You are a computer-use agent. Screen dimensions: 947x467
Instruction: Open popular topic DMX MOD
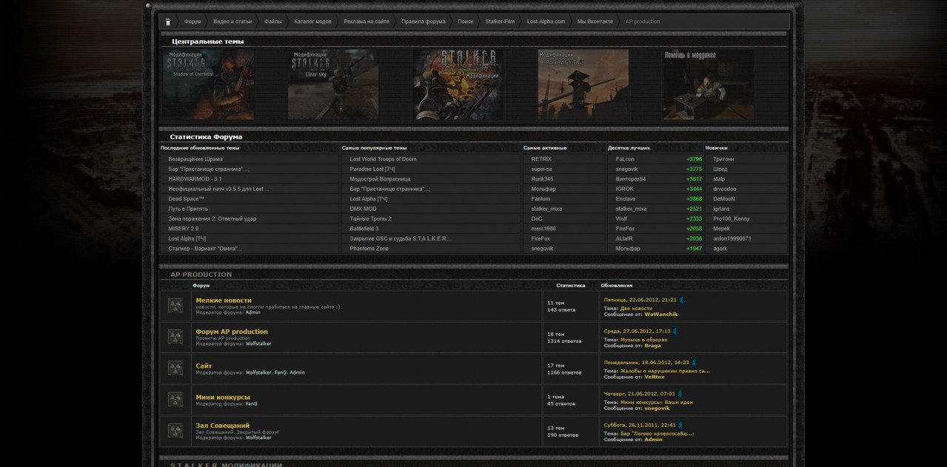(363, 209)
